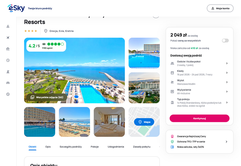Open the Zasady pobytu tab
The height and width of the screenshot is (166, 241).
[142, 147]
